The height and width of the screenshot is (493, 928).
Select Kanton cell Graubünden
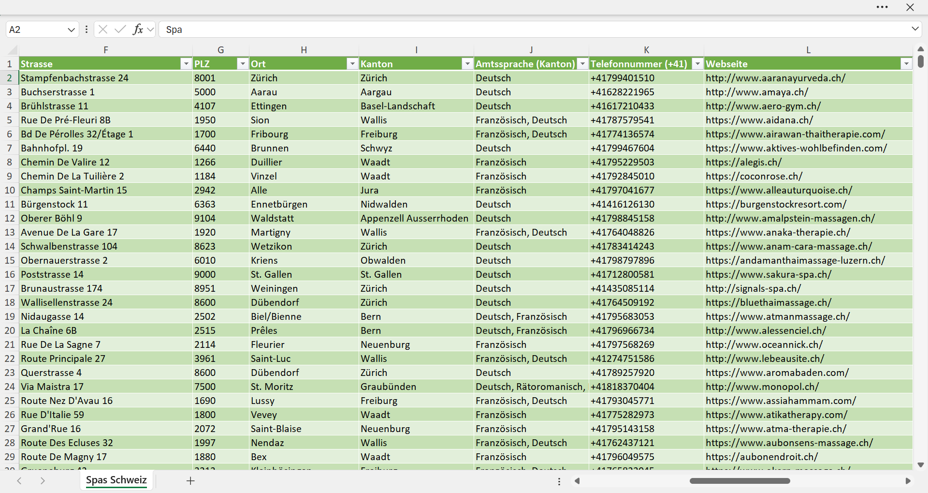pyautogui.click(x=416, y=387)
